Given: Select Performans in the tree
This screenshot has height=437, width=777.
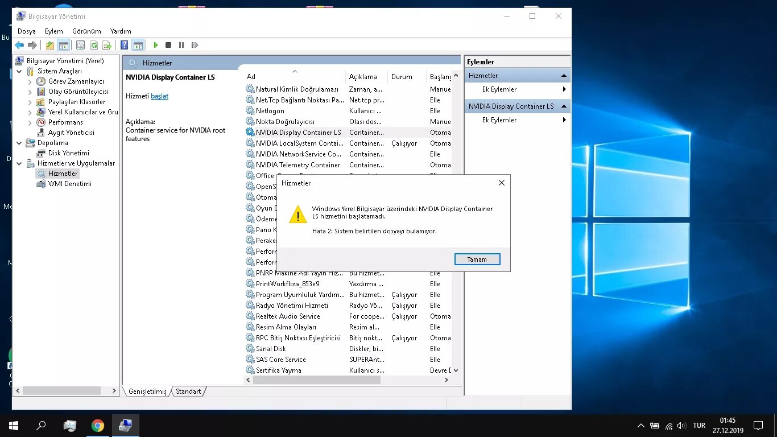Looking at the screenshot, I should pyautogui.click(x=65, y=122).
